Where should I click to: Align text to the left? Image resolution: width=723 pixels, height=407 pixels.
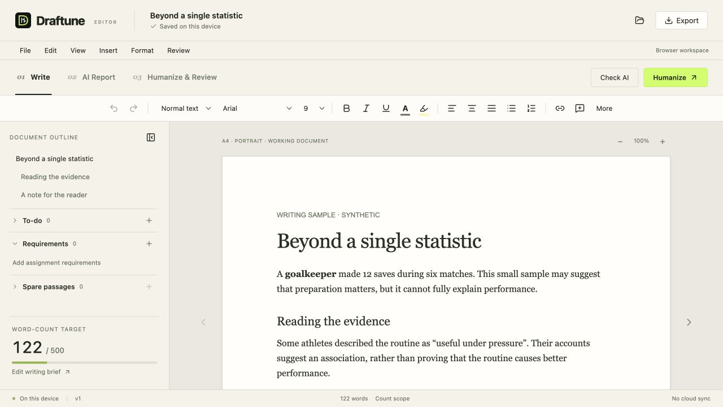[452, 109]
